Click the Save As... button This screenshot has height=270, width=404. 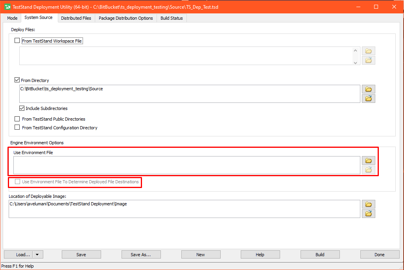pyautogui.click(x=141, y=255)
